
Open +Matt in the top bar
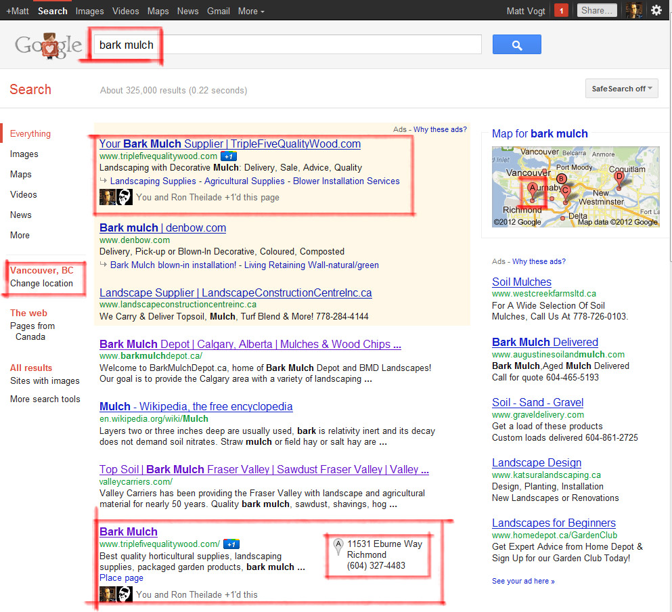18,11
